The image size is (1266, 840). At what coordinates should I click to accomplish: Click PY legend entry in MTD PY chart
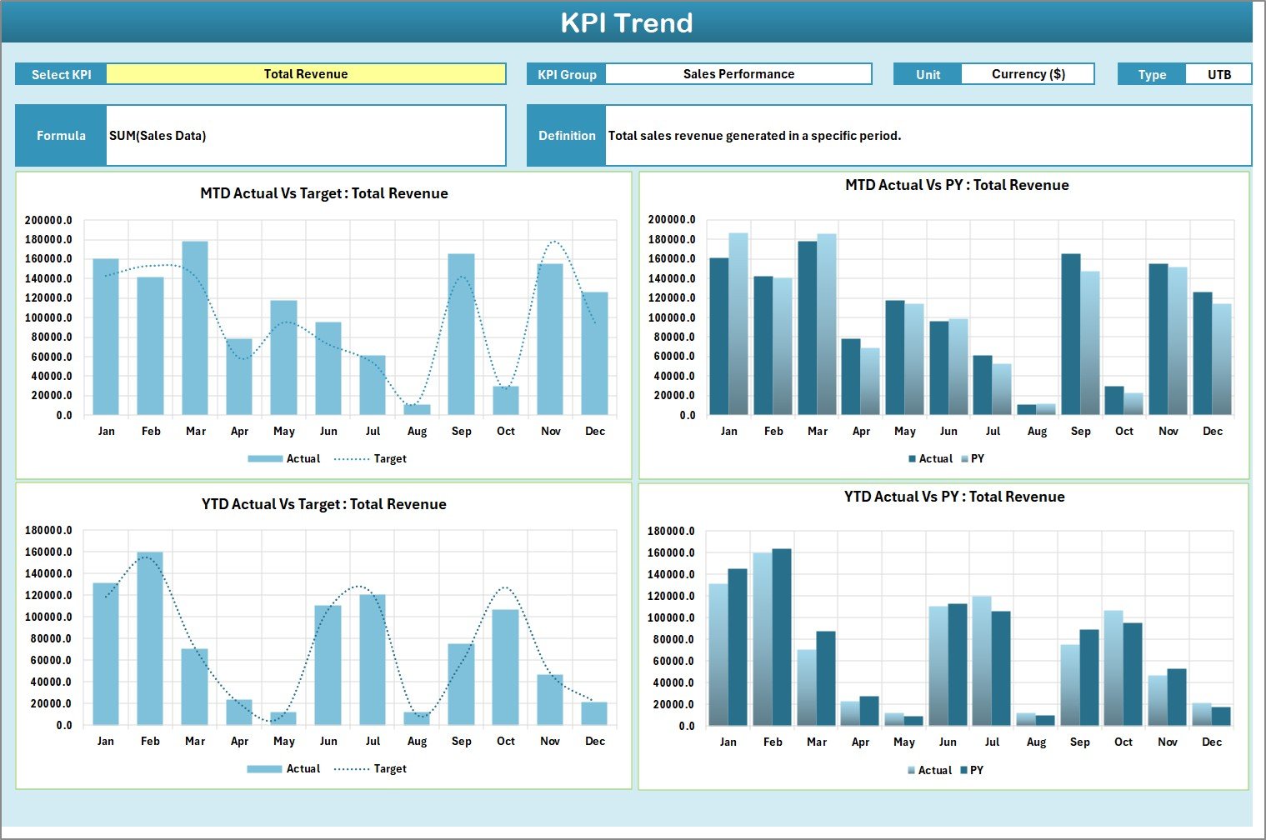pos(977,459)
